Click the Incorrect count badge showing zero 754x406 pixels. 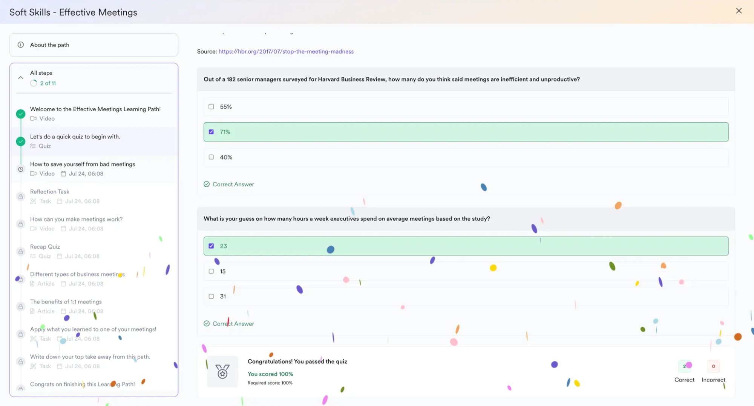click(713, 366)
